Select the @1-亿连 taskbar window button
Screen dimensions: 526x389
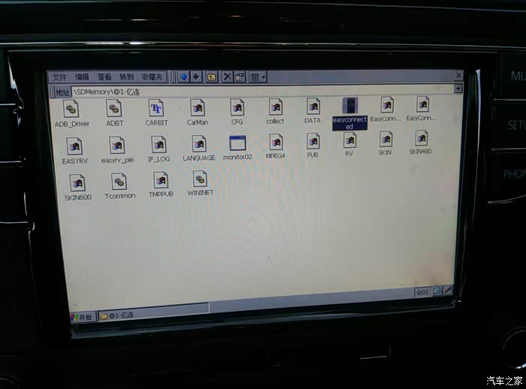point(153,314)
